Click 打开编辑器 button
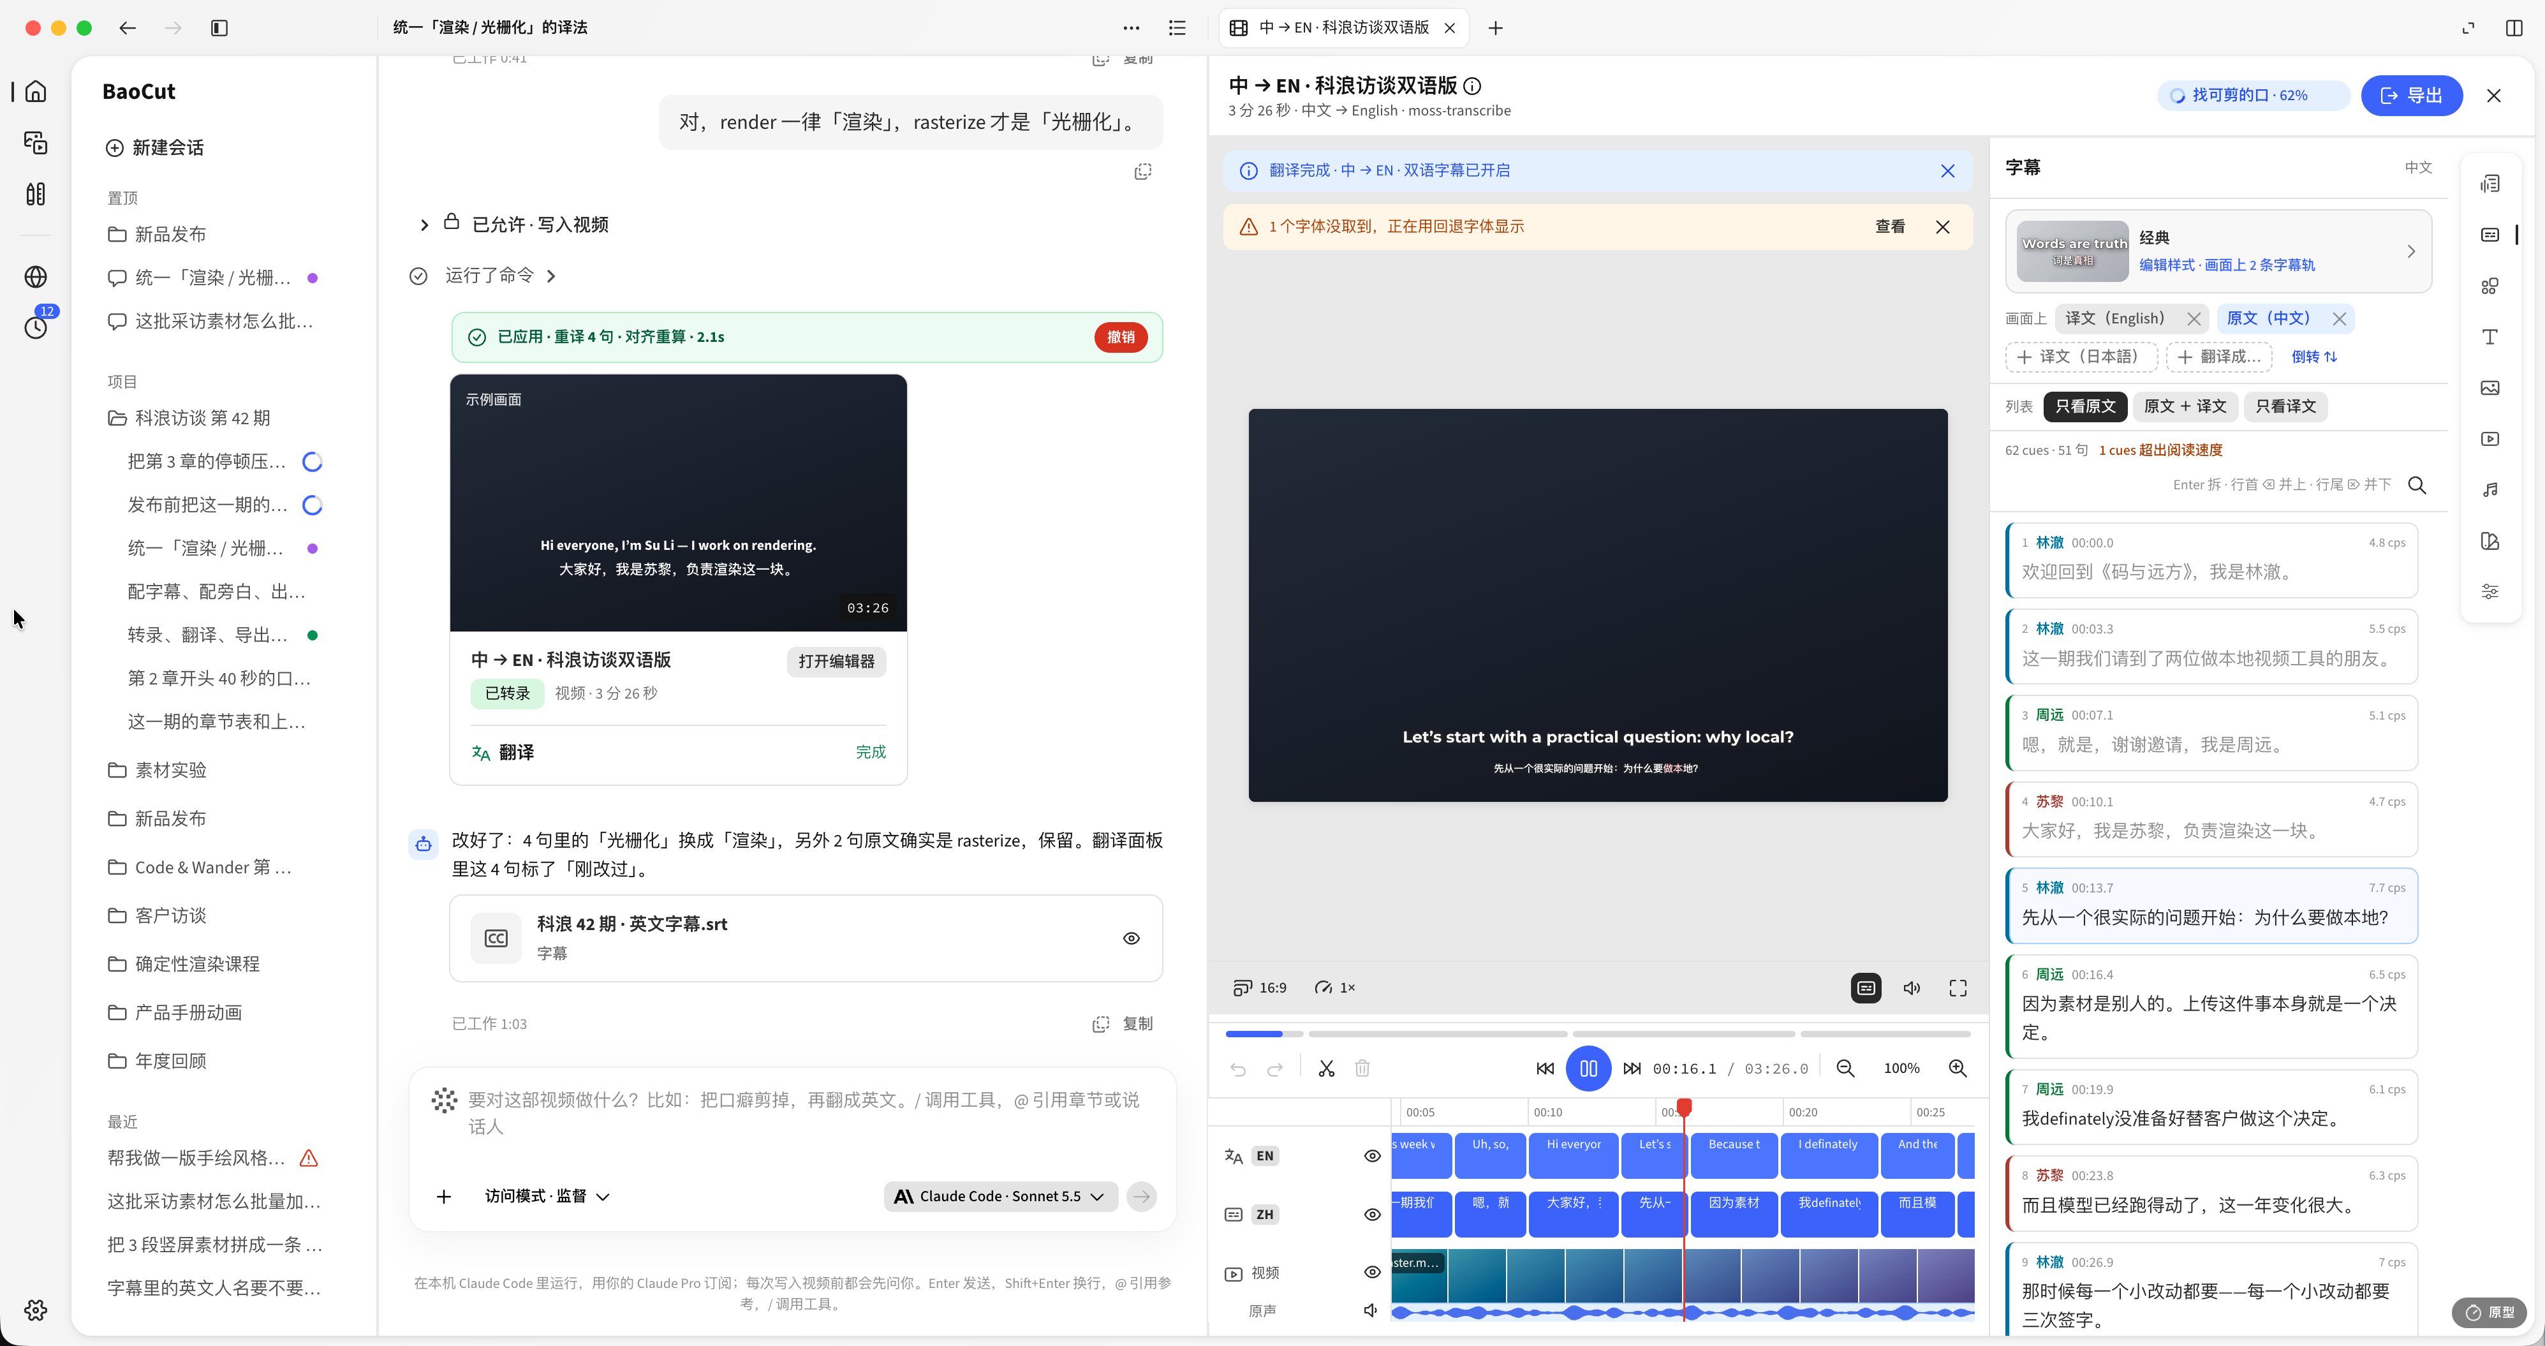 836,661
